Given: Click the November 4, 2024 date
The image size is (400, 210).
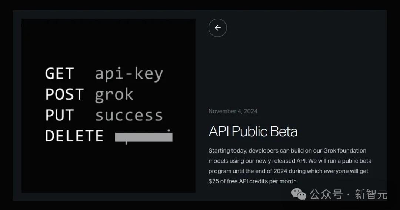Looking at the screenshot, I should 233,111.
